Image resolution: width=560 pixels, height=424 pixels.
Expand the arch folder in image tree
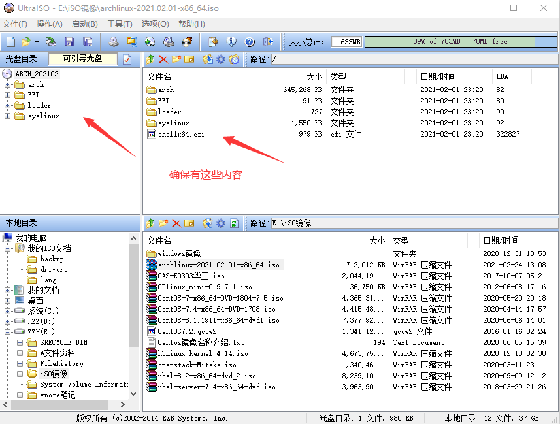coord(7,85)
